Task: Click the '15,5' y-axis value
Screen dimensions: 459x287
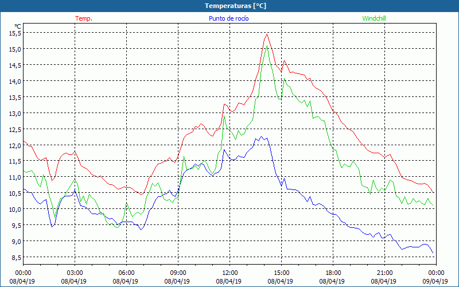Action: (x=15, y=33)
